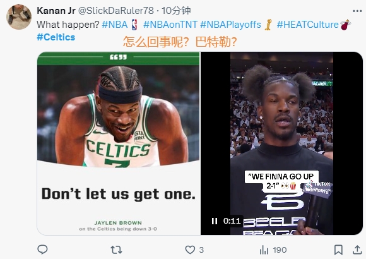Open the #NBAPlayoffs hashtag
The height and width of the screenshot is (259, 366).
(x=230, y=25)
